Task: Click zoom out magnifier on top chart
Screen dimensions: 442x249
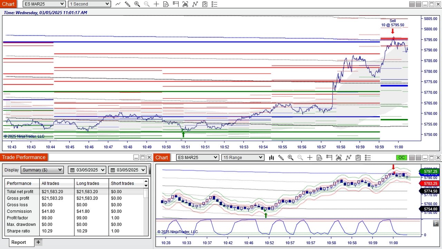Action: 147,4
